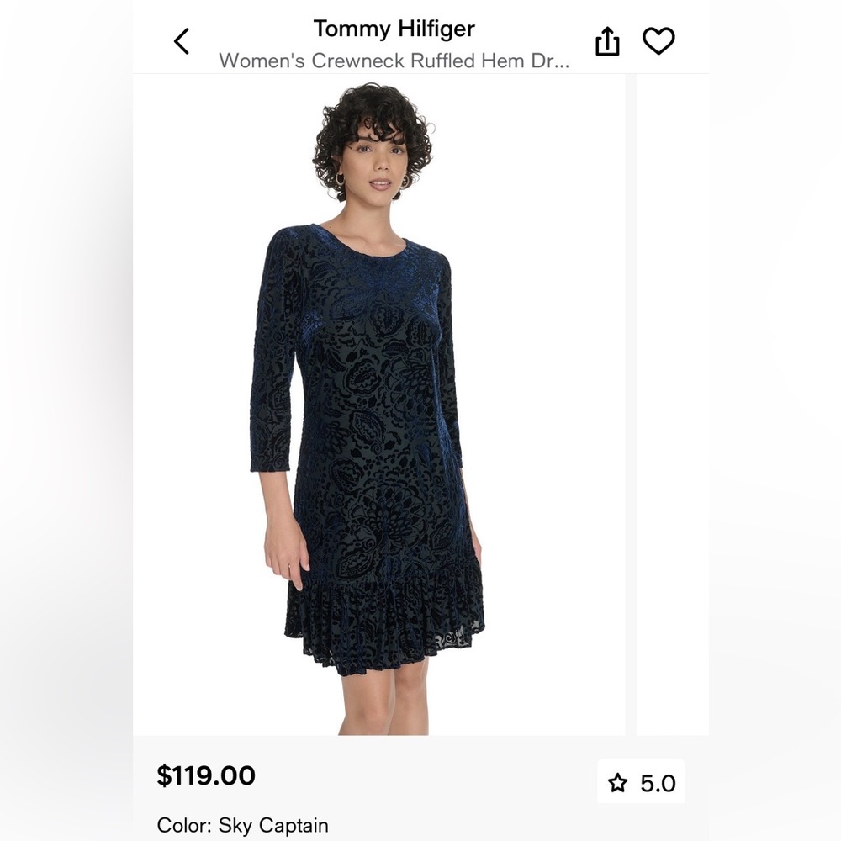841x841 pixels.
Task: Select the Sky Captain color option
Action: point(244,826)
